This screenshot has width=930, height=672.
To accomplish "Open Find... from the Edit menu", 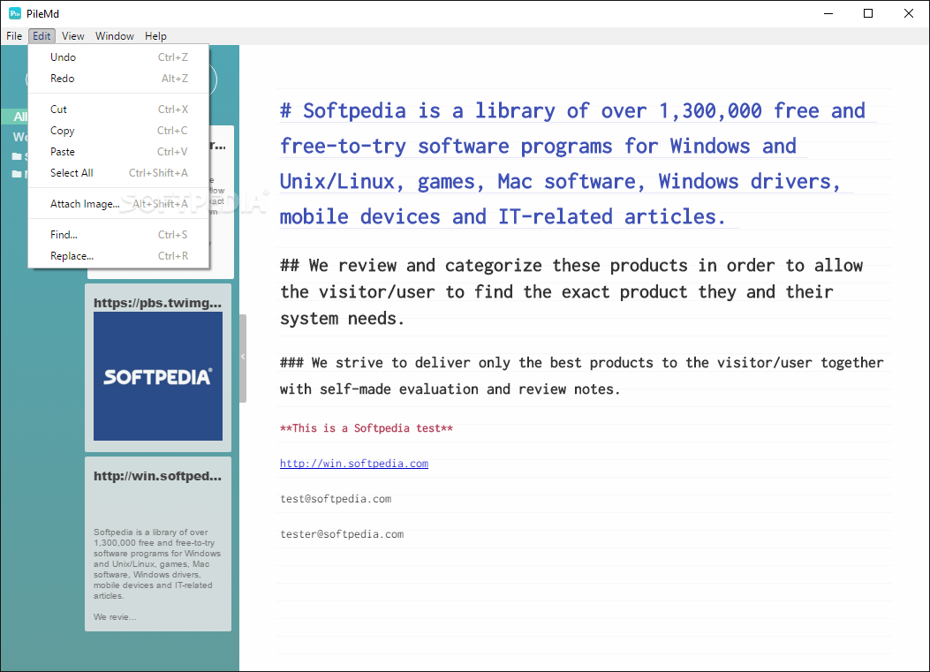I will click(x=118, y=235).
